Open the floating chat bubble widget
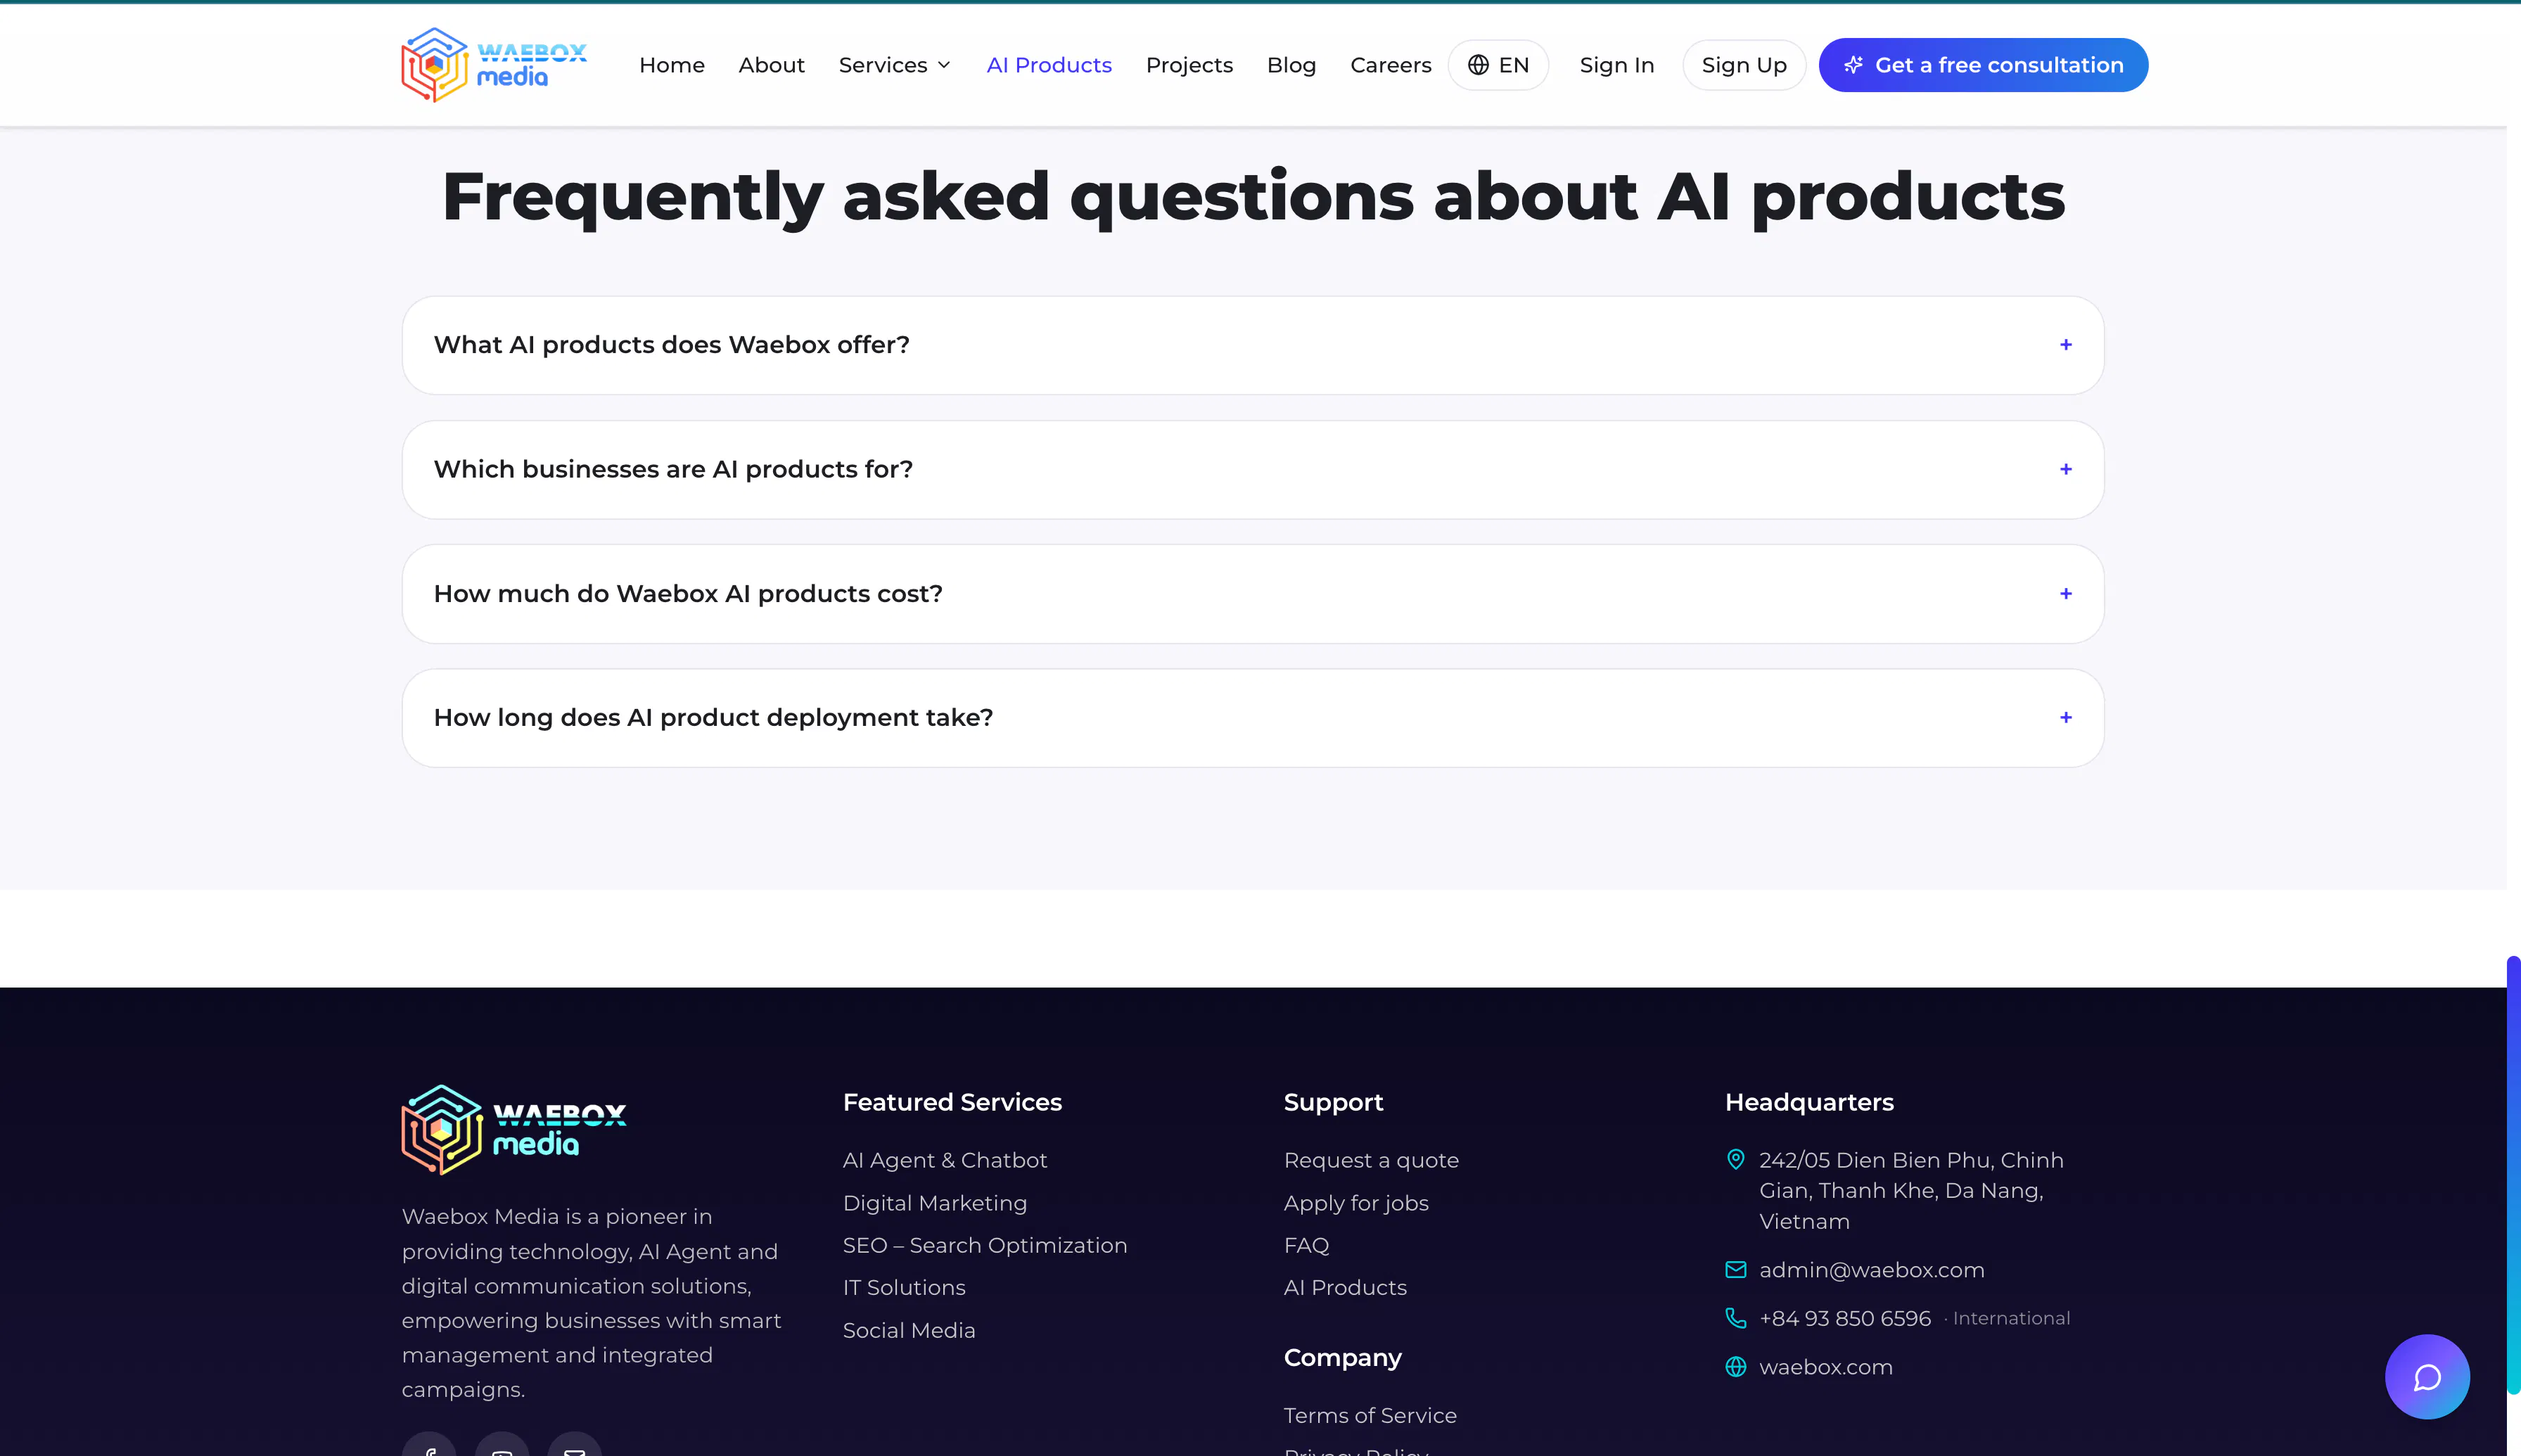 [x=2427, y=1376]
